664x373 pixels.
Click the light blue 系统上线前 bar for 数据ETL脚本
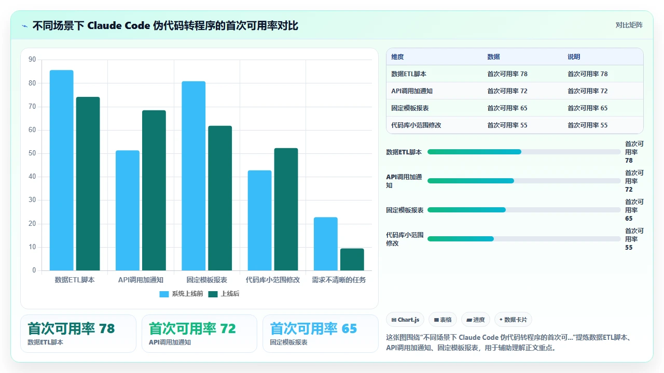tap(61, 170)
